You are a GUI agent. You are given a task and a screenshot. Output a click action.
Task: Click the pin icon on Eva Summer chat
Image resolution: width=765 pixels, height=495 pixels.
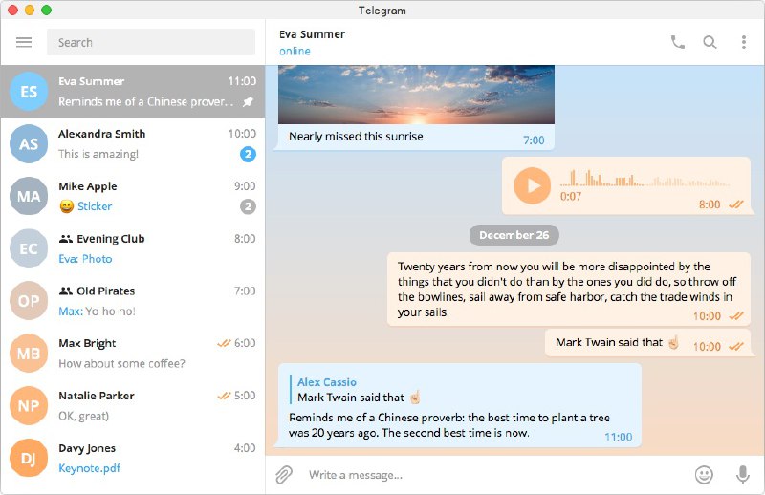click(249, 102)
